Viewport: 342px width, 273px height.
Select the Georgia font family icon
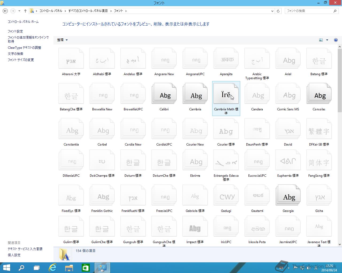[x=288, y=195]
